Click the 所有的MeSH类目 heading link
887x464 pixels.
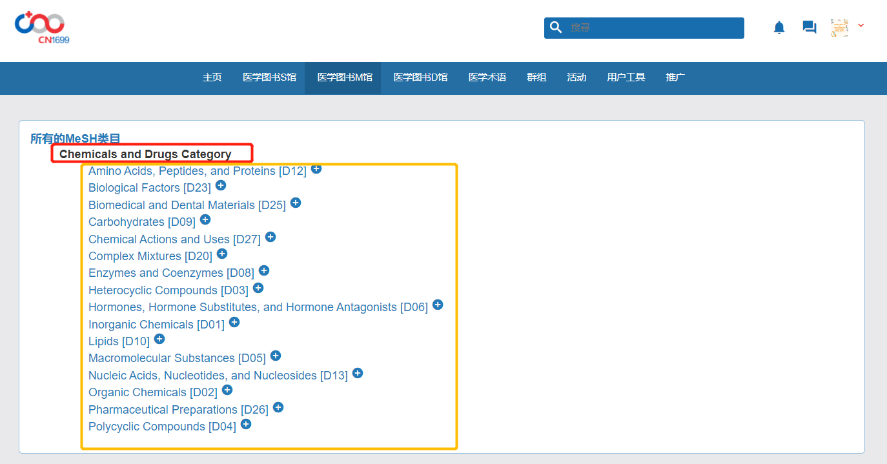76,138
